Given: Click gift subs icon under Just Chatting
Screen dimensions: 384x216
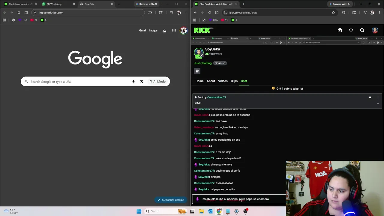Looking at the screenshot, I should pyautogui.click(x=197, y=71).
